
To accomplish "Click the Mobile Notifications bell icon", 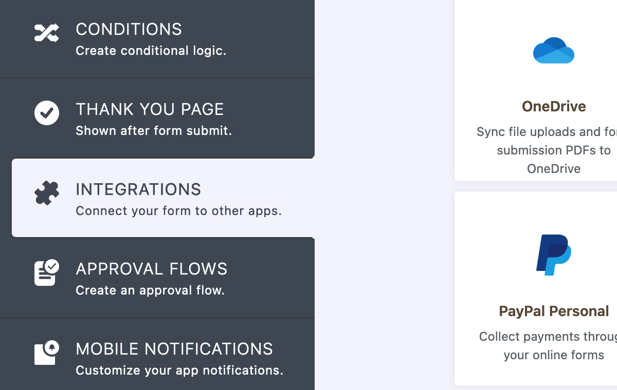I will pyautogui.click(x=47, y=353).
